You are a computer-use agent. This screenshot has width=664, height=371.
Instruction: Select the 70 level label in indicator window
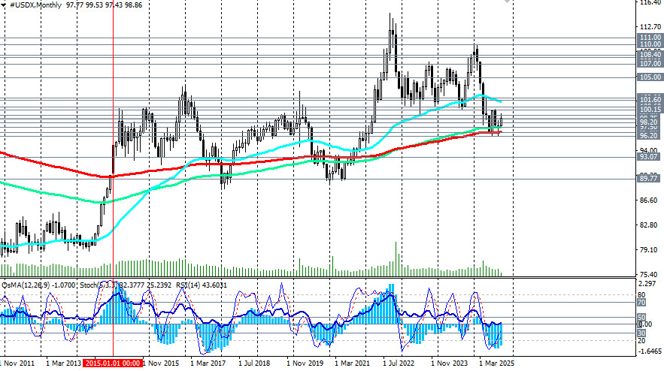tap(641, 303)
